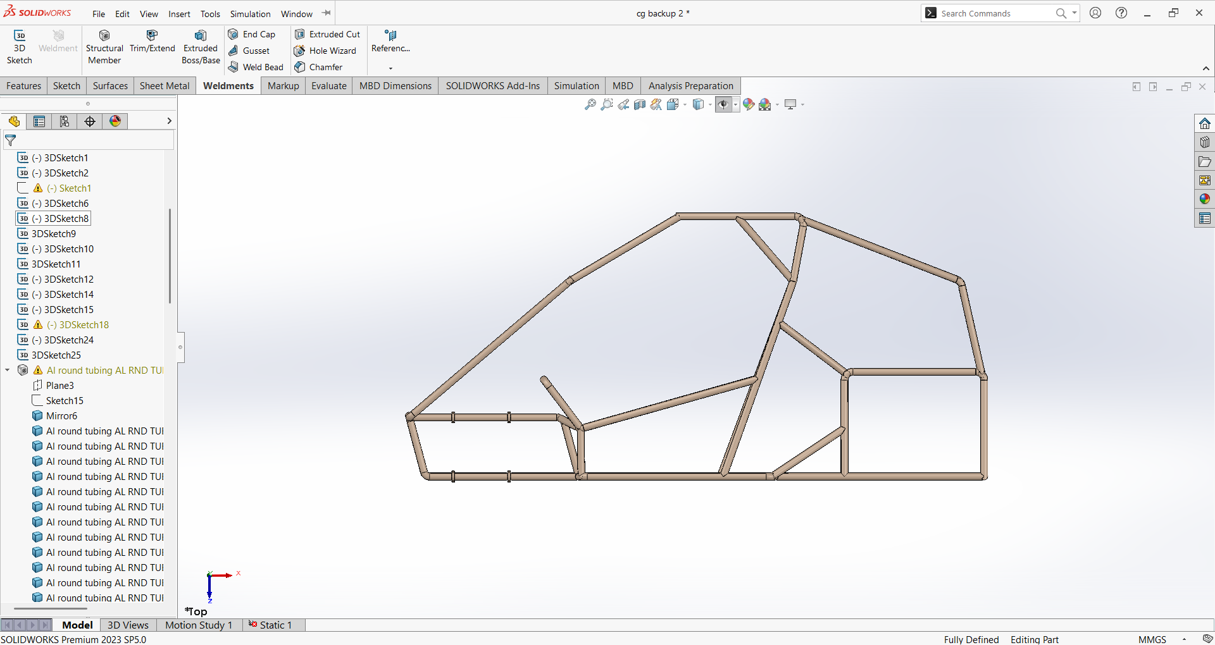1215x645 pixels.
Task: Open Search Commands dropdown arrow
Action: click(x=1074, y=13)
